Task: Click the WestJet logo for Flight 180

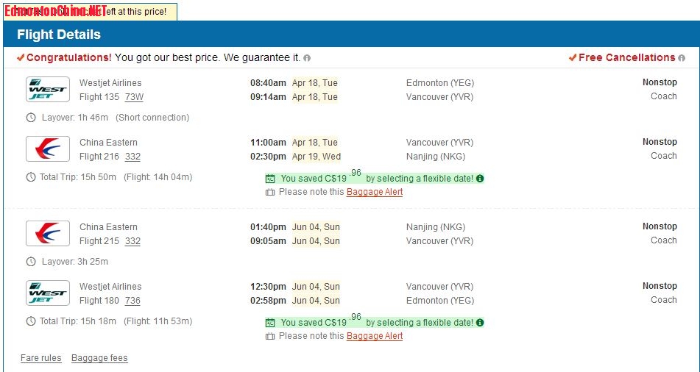Action: (48, 293)
